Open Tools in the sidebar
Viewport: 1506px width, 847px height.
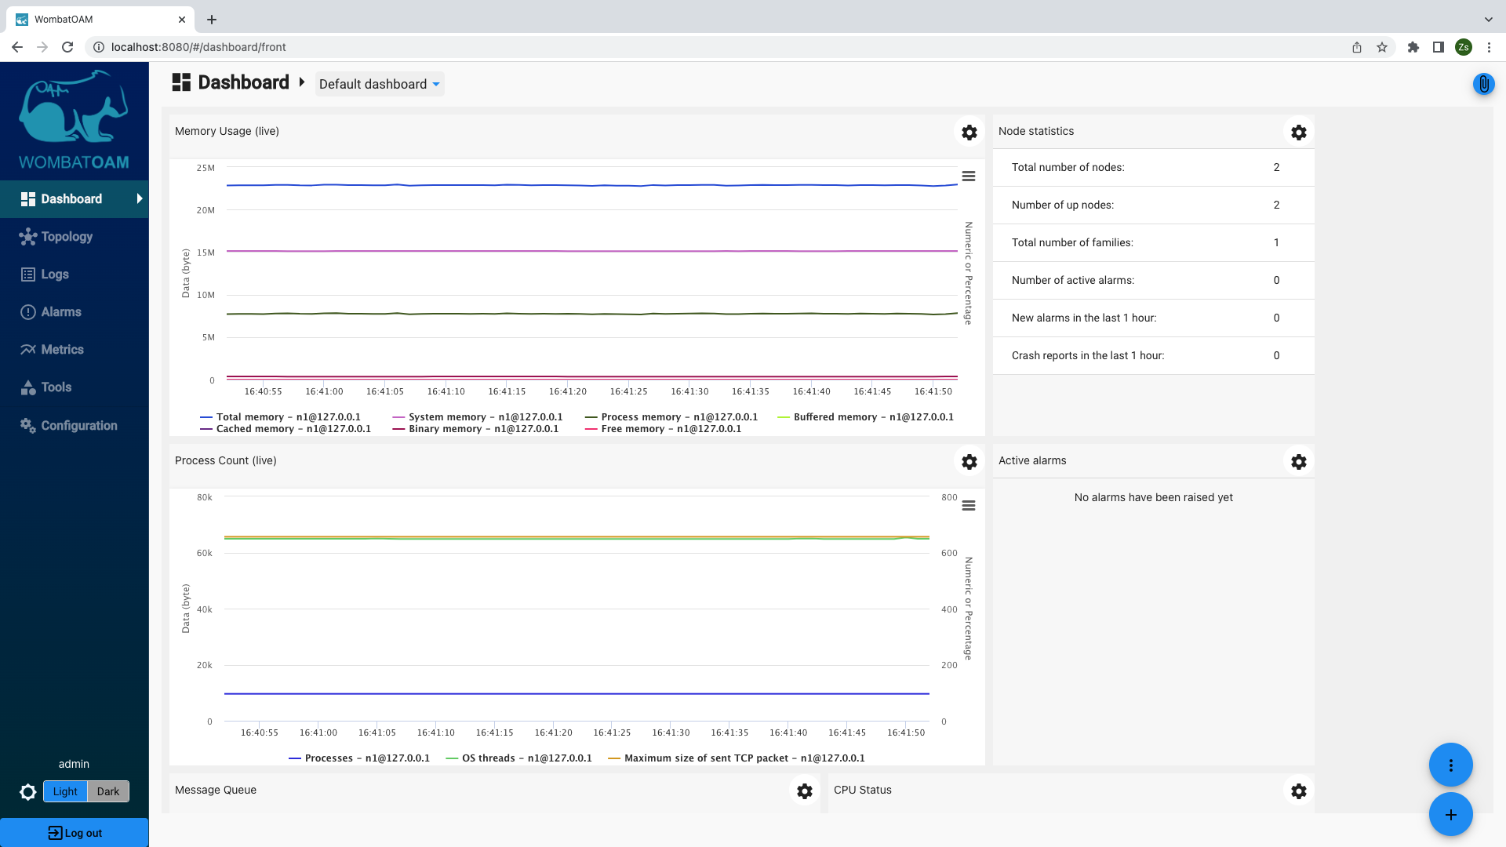74,387
